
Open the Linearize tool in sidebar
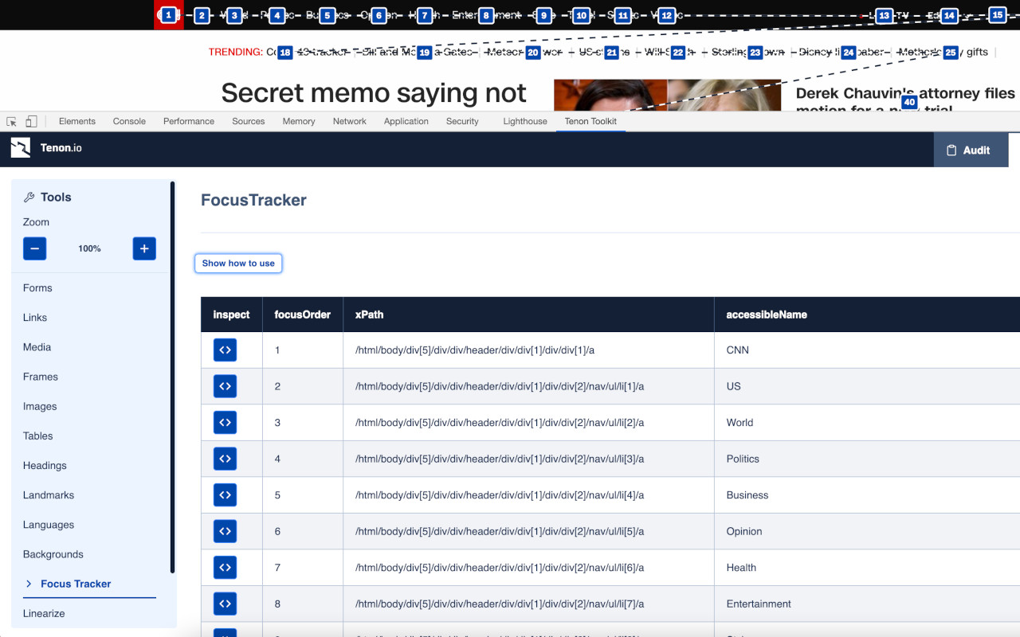coord(44,613)
